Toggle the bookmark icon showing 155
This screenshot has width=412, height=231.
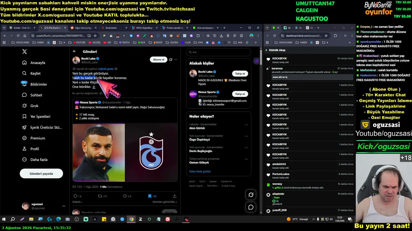click(150, 196)
